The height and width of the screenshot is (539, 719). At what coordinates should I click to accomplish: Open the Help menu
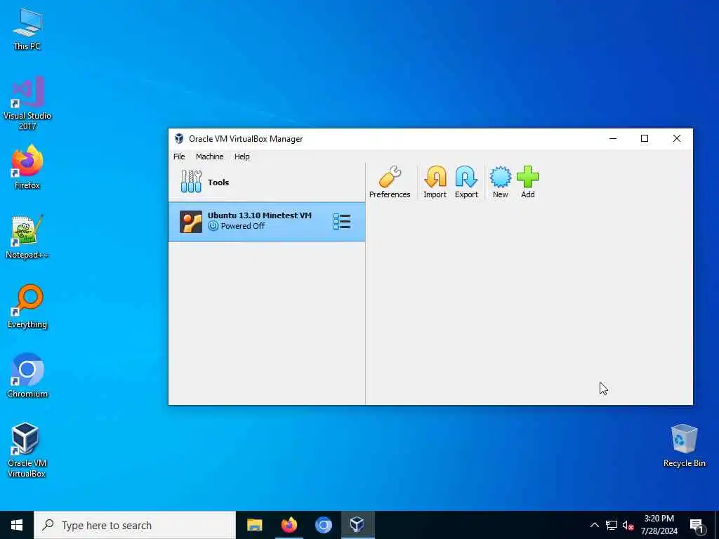(x=242, y=157)
